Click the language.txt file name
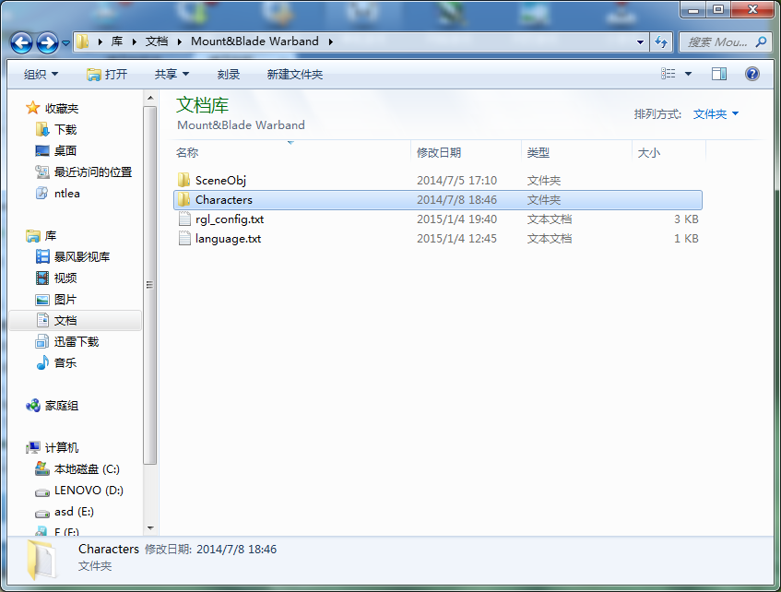Screen dimensions: 781x592 228,239
